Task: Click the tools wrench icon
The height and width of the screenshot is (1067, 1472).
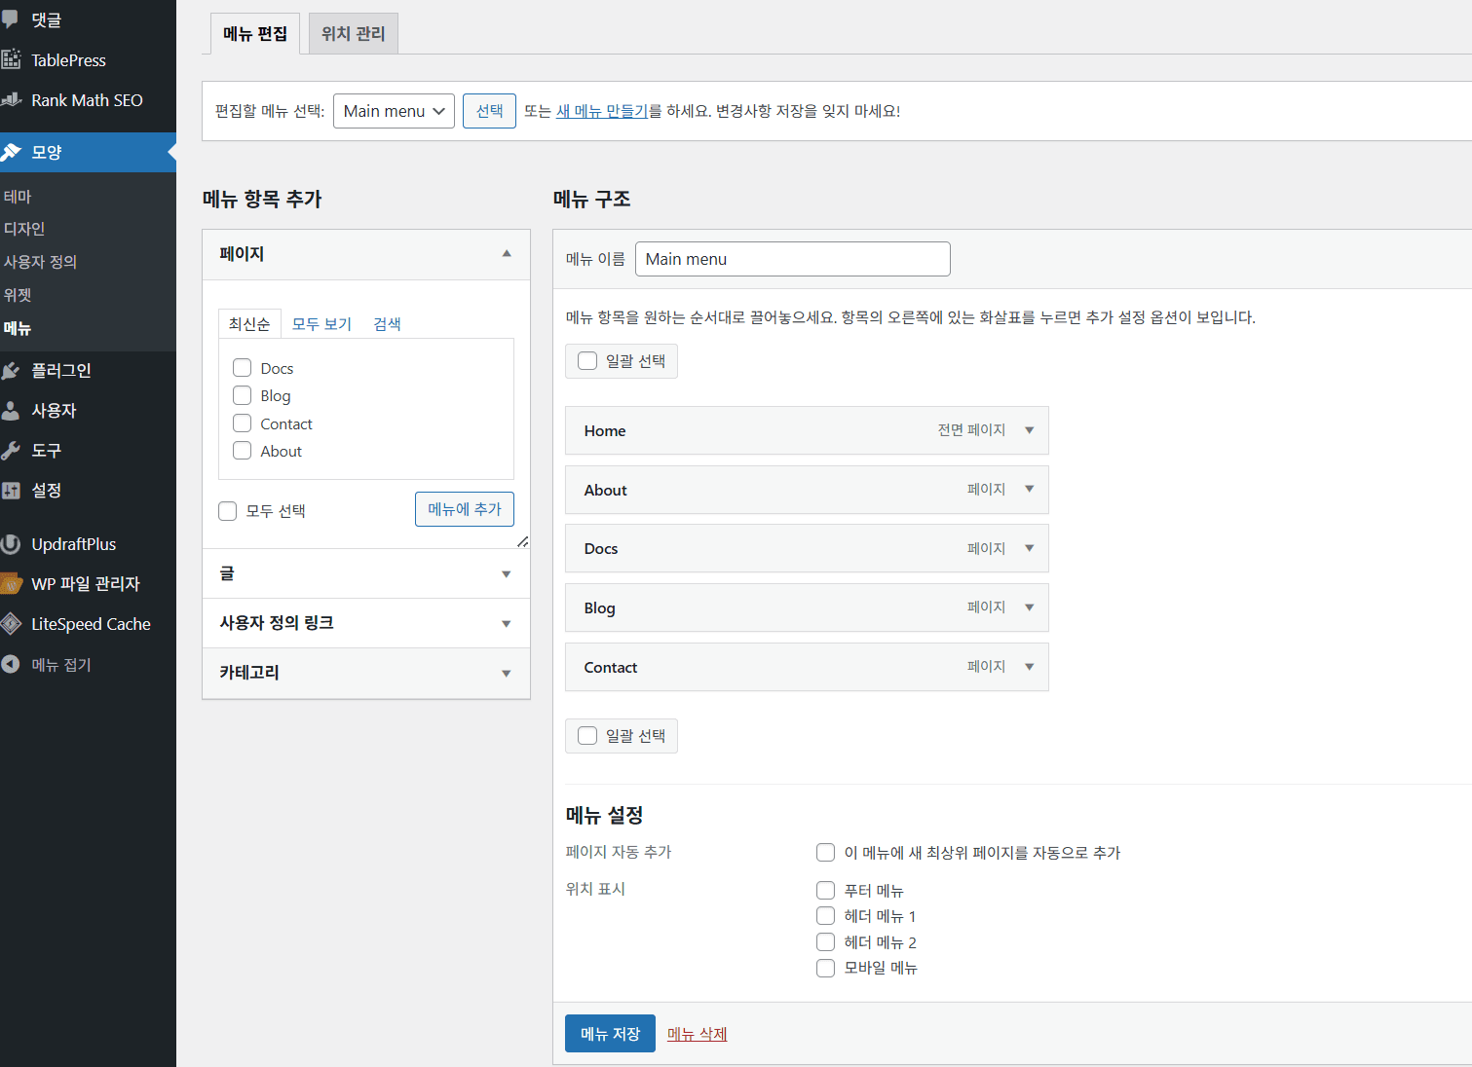Action: click(11, 450)
